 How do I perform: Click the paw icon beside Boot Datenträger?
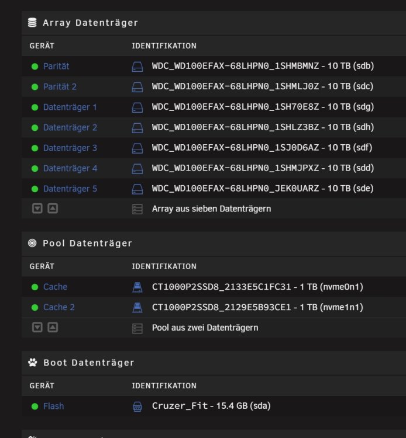(32, 363)
